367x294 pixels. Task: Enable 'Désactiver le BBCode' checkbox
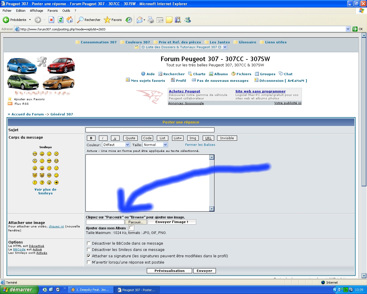tap(89, 243)
